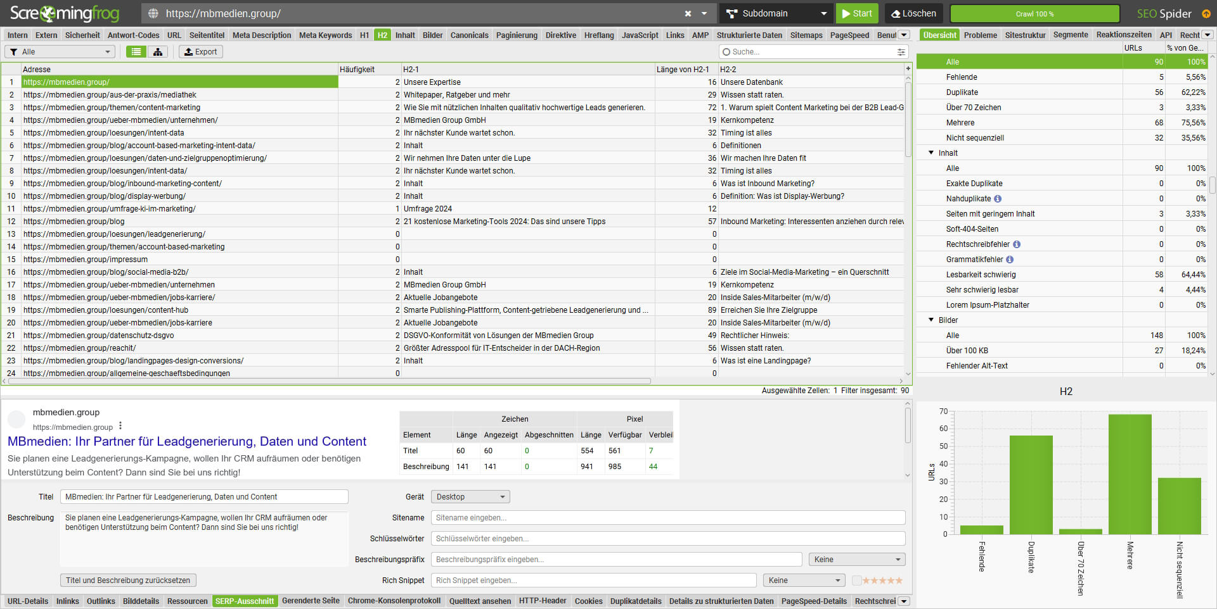
Task: Enable the rich snippet star rating checkbox
Action: click(x=856, y=581)
